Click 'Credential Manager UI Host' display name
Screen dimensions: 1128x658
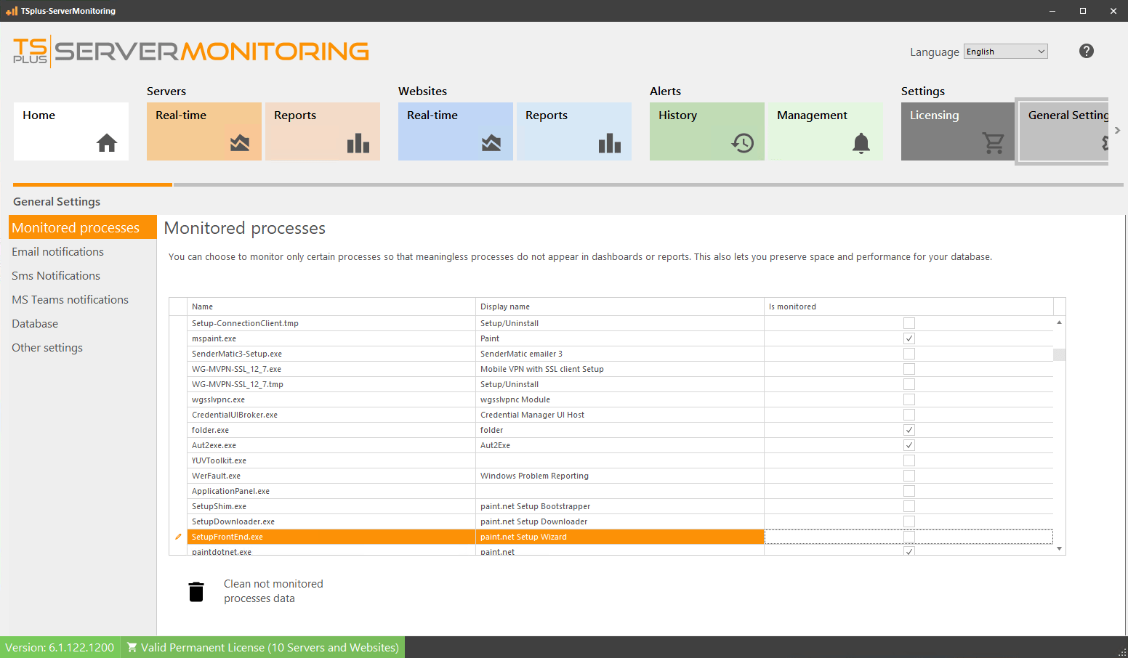(x=620, y=415)
